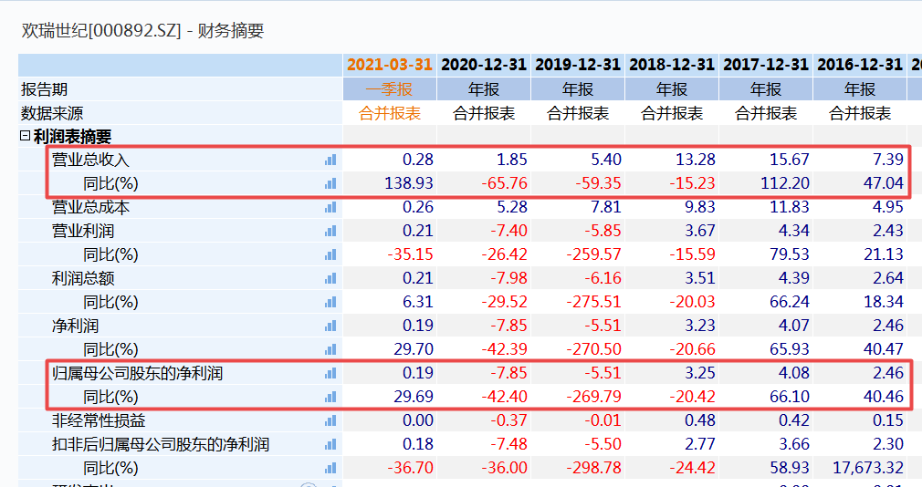This screenshot has height=487, width=922.
Task: Open chart icon for 利润总额 row
Action: [x=330, y=278]
